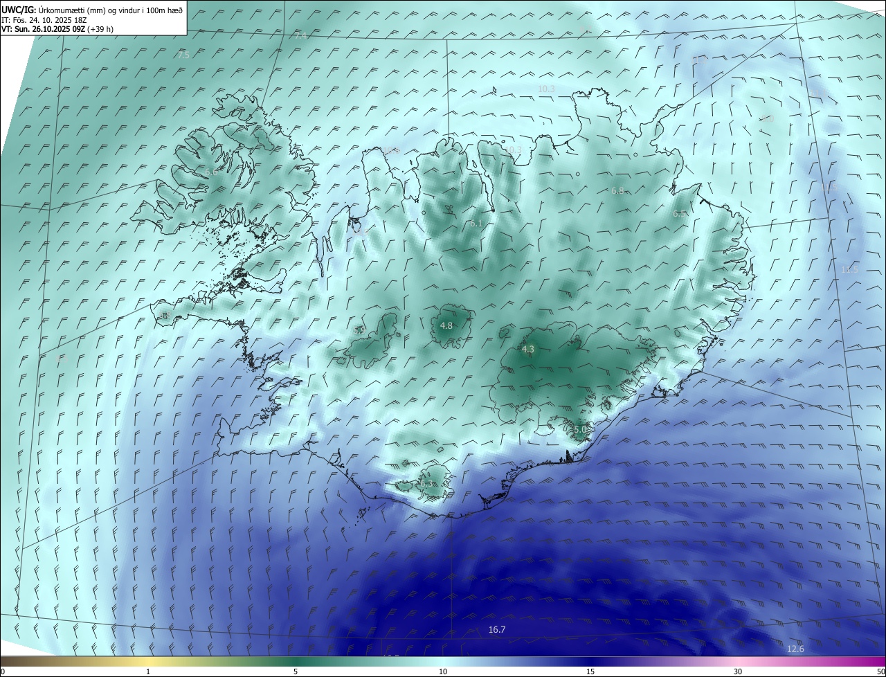Click the valid time 'VT: Sun. 26.10.2025 09Z (+39 h)'
The width and height of the screenshot is (886, 677).
point(57,29)
